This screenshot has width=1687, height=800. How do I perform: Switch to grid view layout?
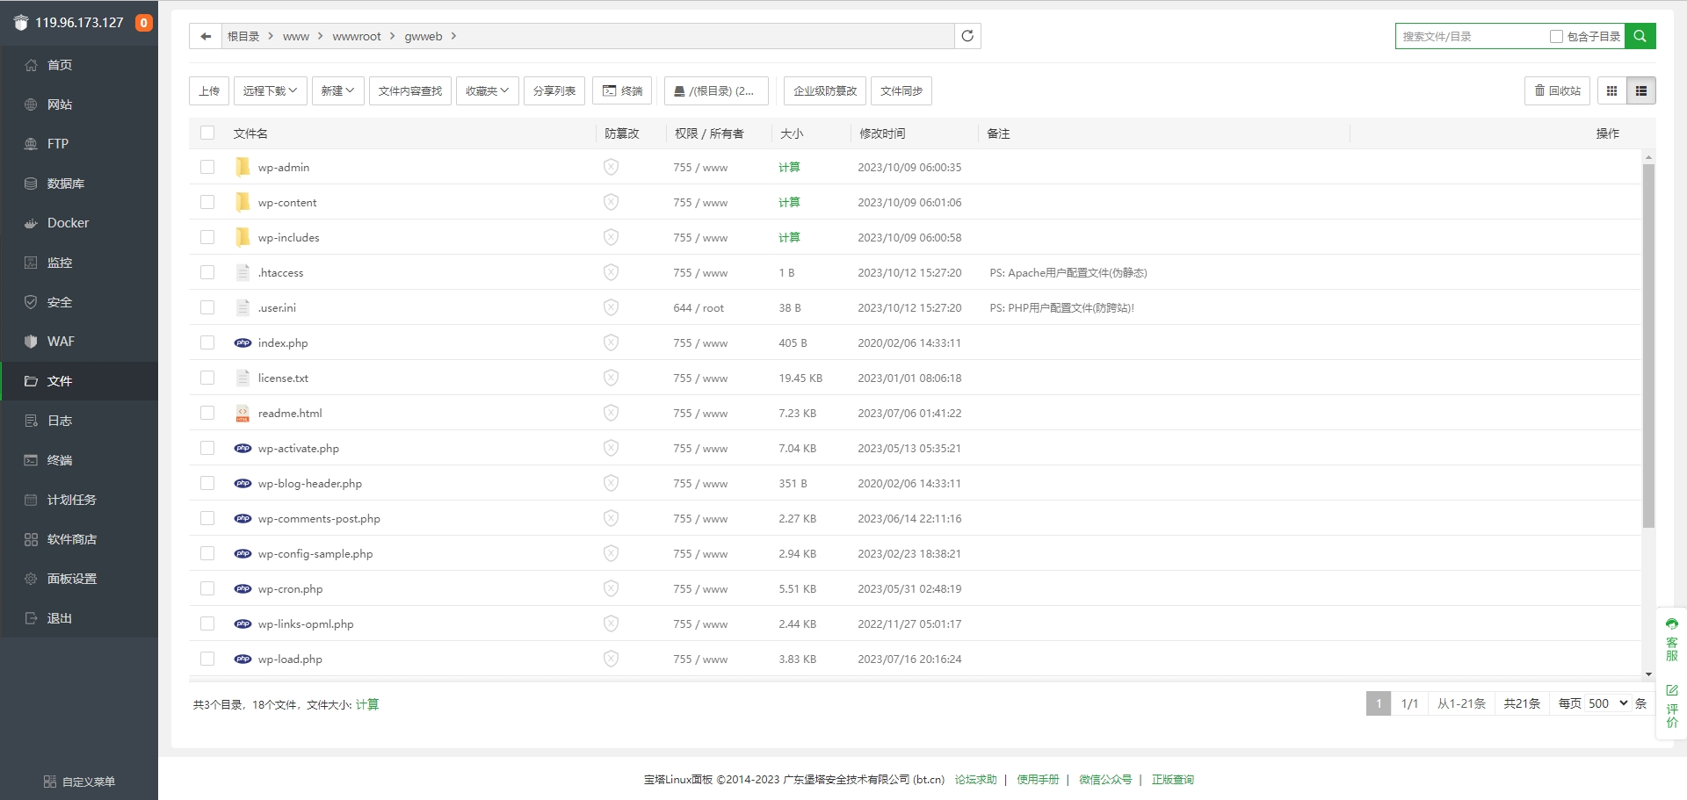pos(1611,90)
